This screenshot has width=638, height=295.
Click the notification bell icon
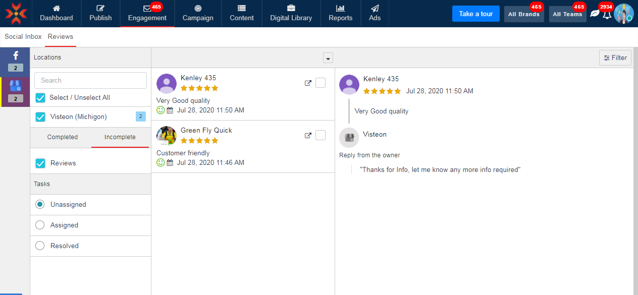[x=607, y=14]
